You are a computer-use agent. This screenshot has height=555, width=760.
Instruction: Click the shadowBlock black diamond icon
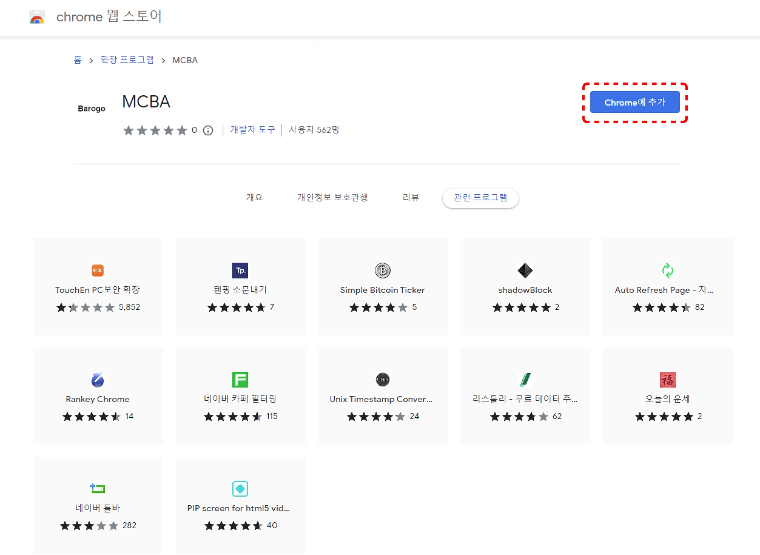(x=525, y=270)
